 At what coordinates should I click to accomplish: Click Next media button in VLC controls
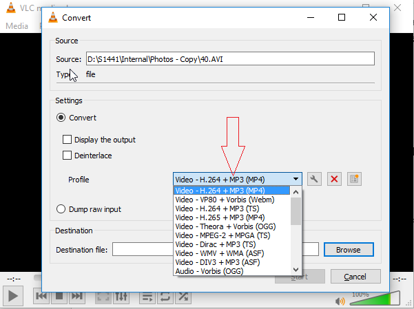[77, 296]
